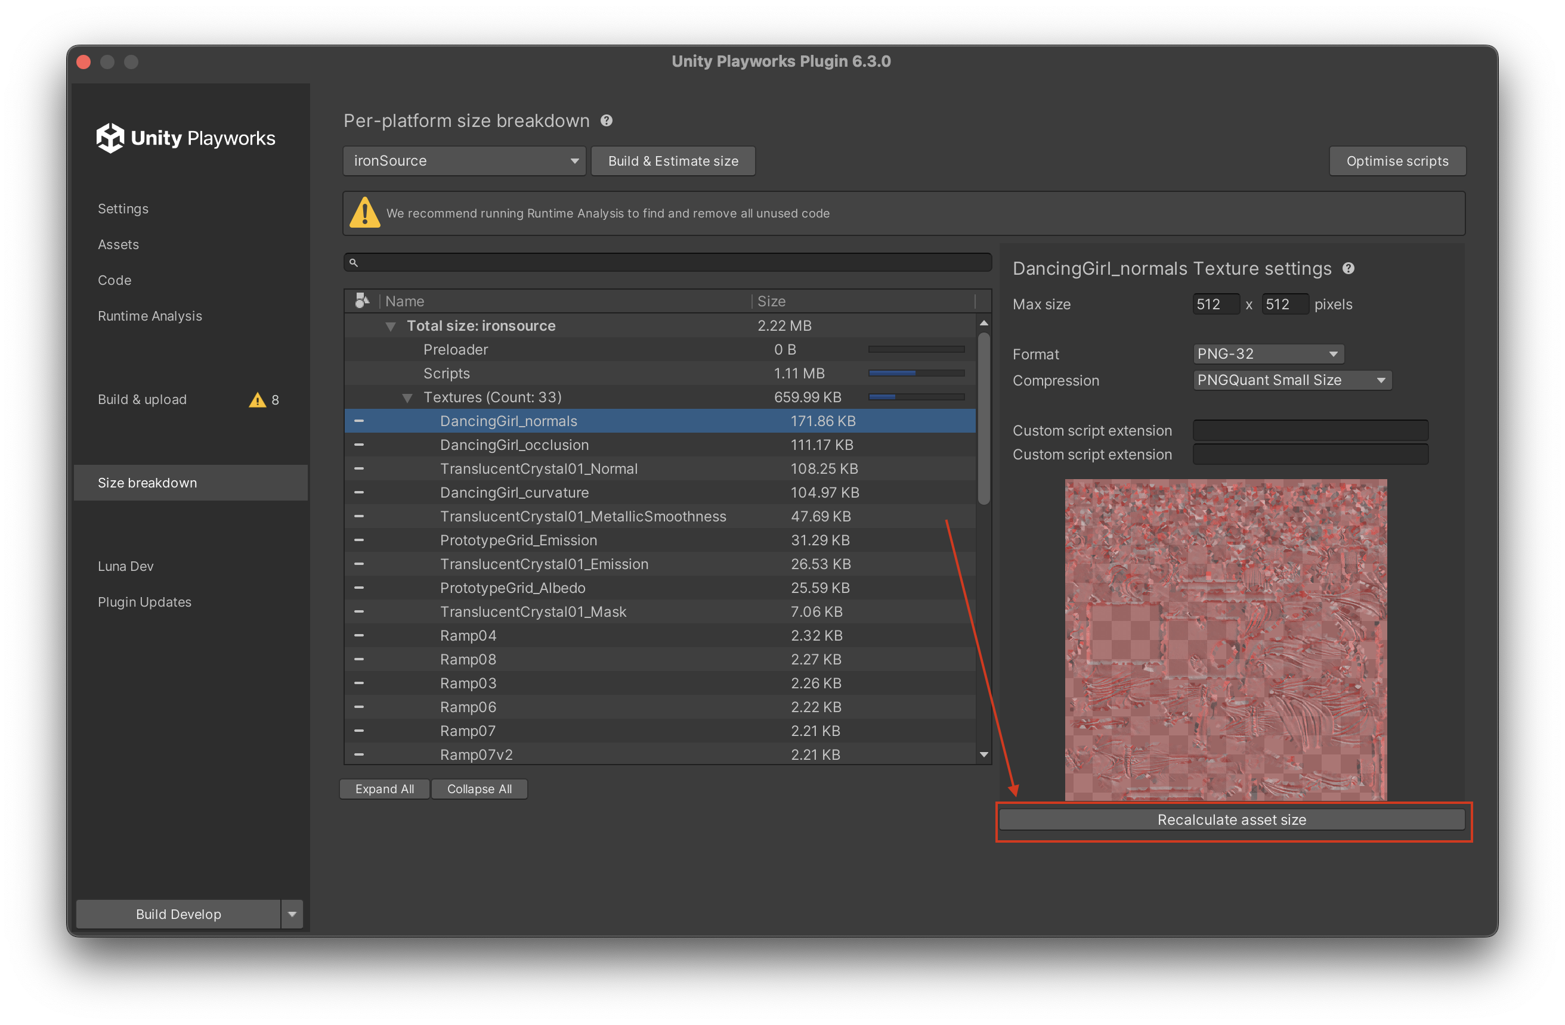Toggle minus icon beside DancingGirl_occlusion

click(359, 445)
